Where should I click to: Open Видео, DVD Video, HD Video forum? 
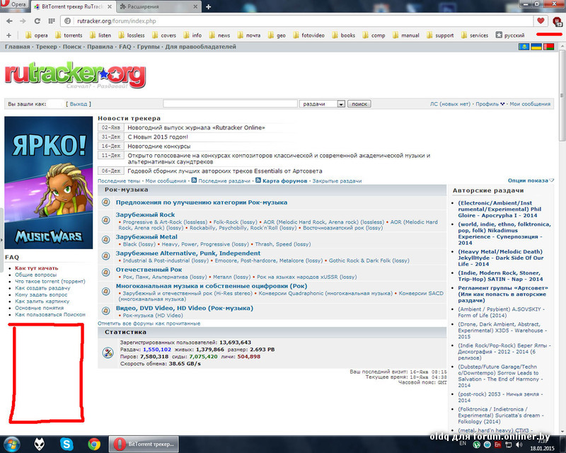tap(185, 308)
